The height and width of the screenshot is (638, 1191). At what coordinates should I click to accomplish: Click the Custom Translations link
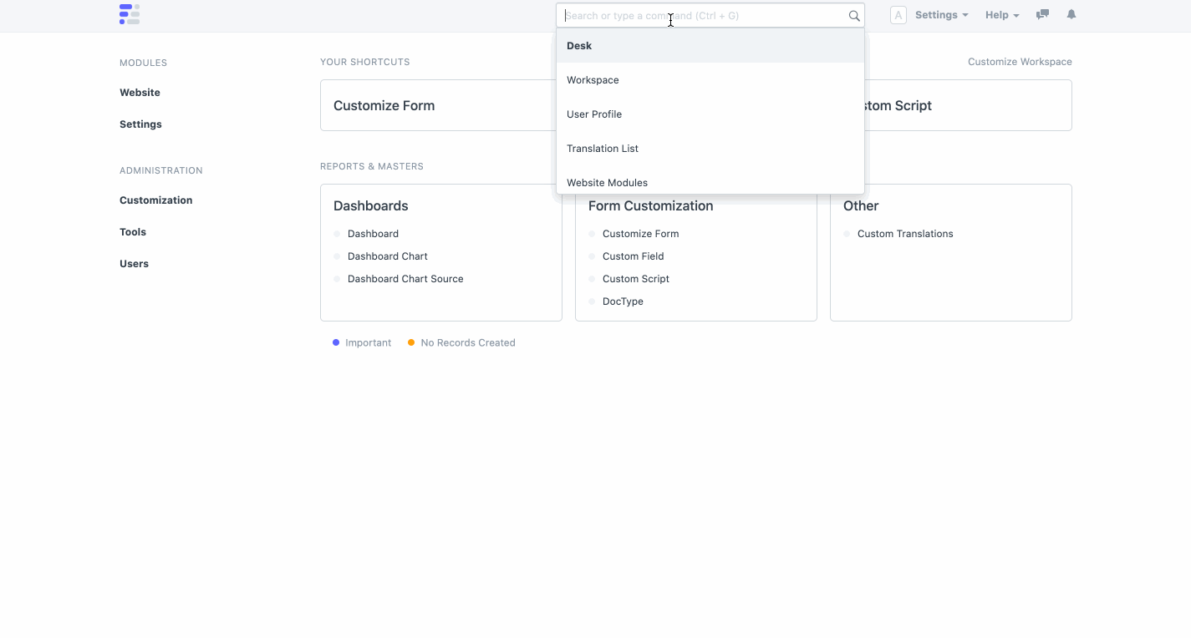[905, 234]
